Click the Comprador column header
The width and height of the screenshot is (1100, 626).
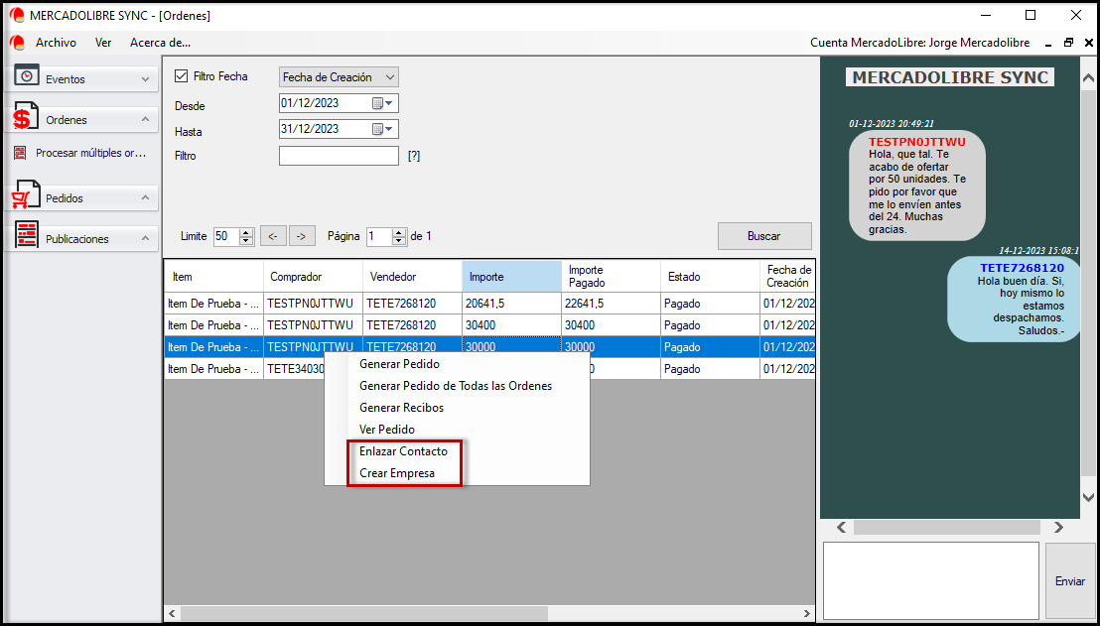(x=313, y=277)
